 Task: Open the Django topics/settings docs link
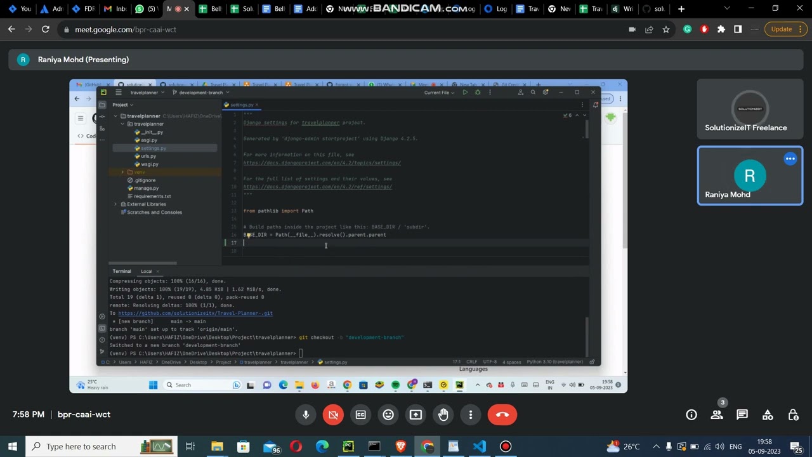[322, 163]
